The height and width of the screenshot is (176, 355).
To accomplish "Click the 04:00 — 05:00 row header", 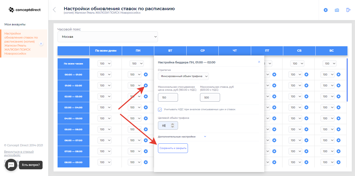I will click(73, 118).
